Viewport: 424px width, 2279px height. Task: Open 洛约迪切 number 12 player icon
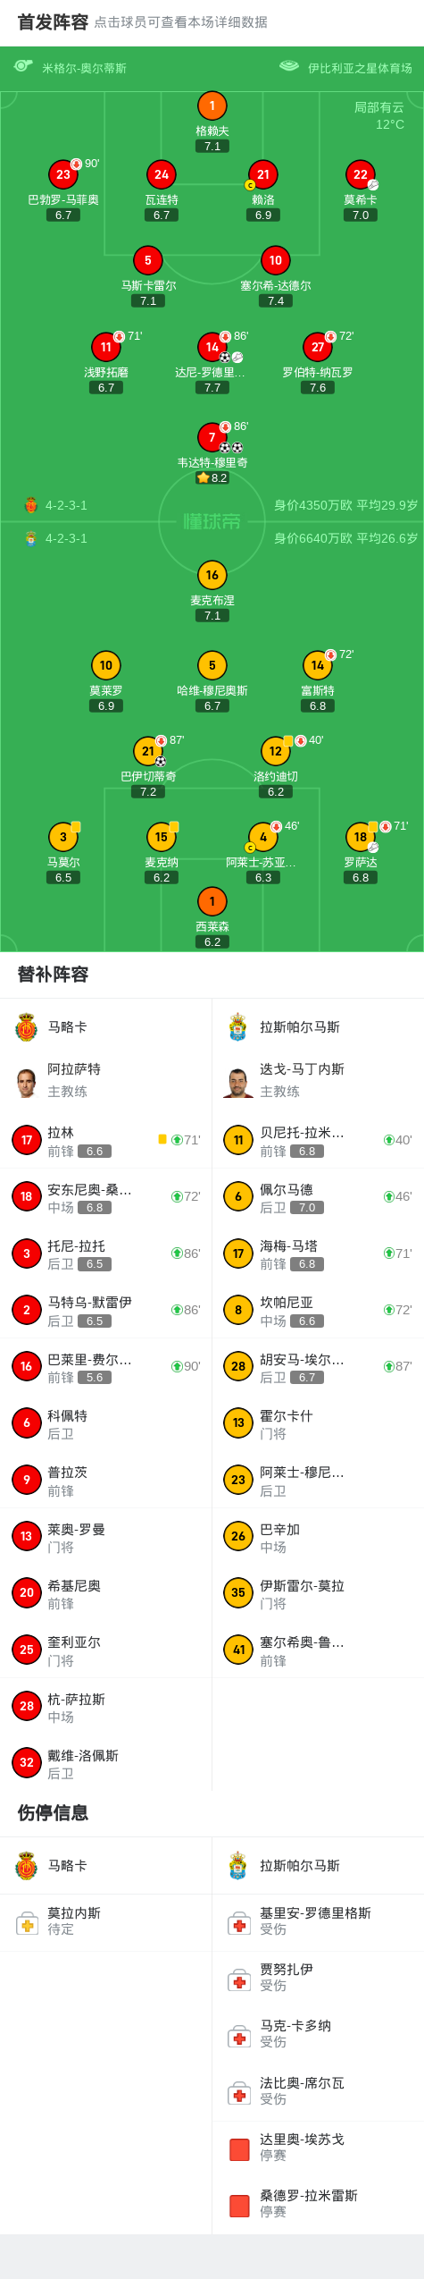point(276,751)
